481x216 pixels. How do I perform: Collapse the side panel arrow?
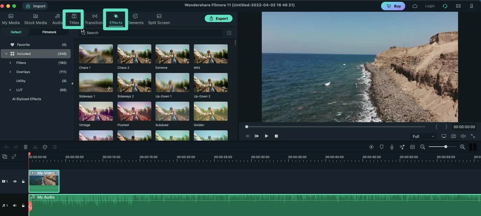pos(72,84)
